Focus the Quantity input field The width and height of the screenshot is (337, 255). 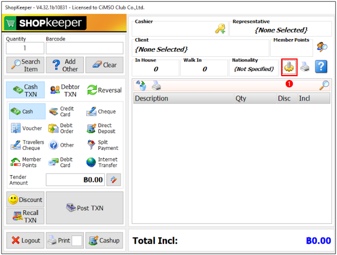(x=25, y=48)
